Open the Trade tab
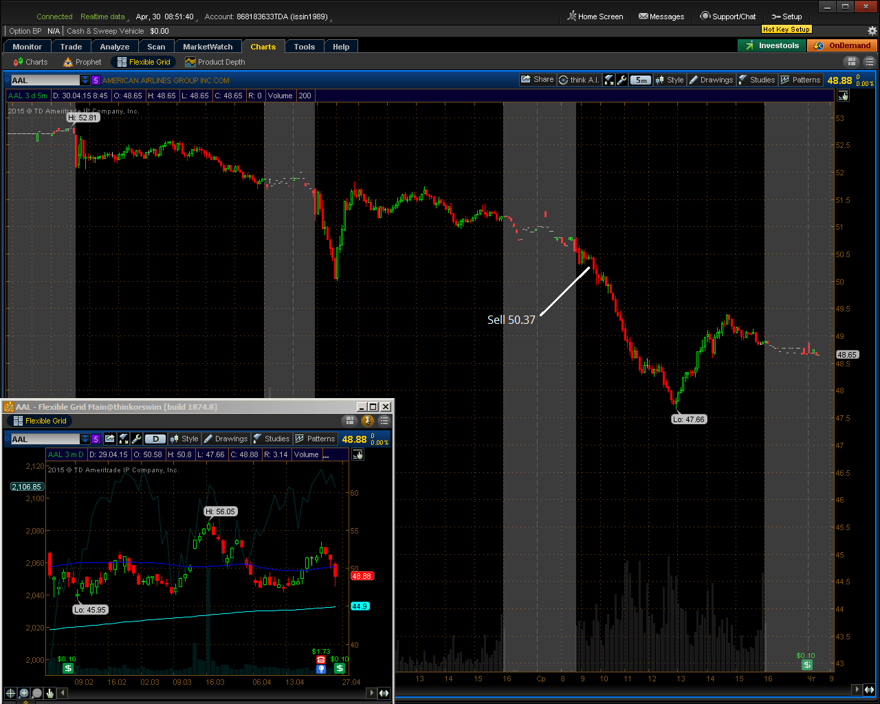Image resolution: width=880 pixels, height=704 pixels. pos(71,47)
